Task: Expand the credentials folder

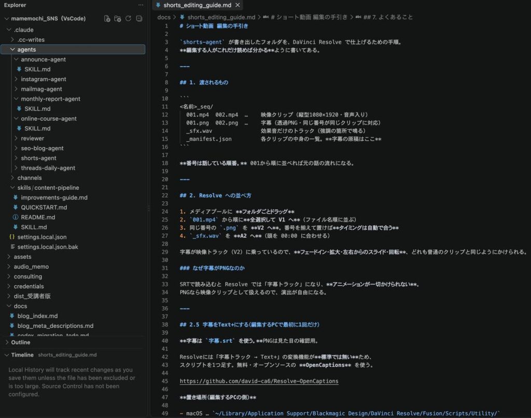Action: [x=9, y=286]
